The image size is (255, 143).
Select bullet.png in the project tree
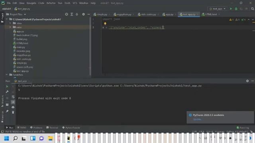point(22,39)
